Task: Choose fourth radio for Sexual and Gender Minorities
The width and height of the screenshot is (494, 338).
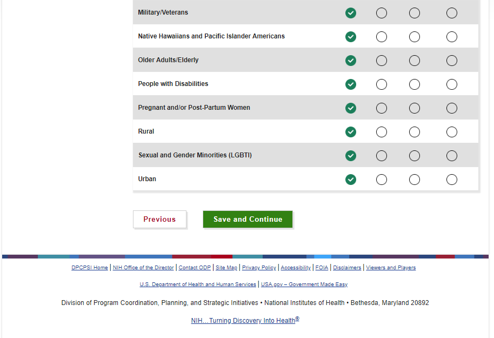Action: click(452, 156)
